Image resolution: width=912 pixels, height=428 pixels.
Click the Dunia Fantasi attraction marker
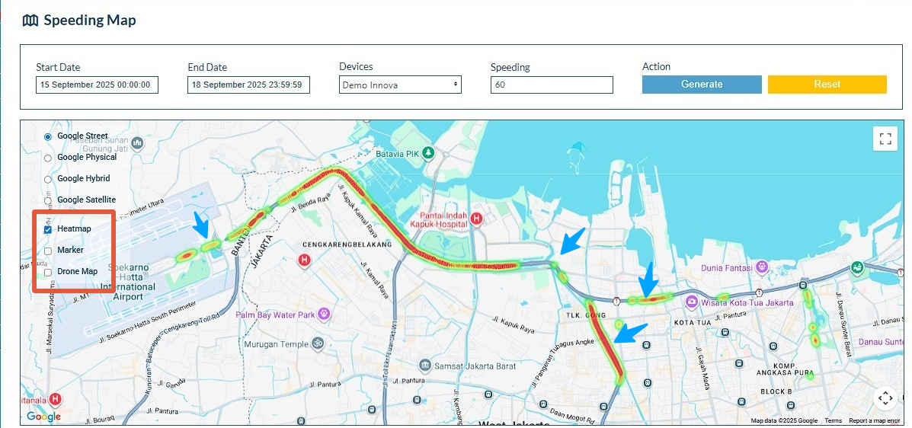tap(760, 267)
